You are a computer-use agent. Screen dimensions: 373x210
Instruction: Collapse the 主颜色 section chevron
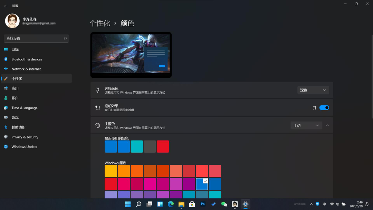pos(327,125)
